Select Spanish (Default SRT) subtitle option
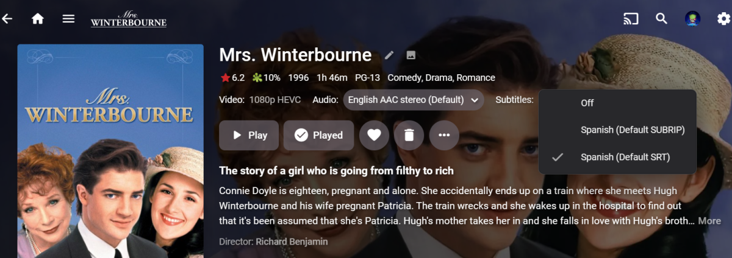732x258 pixels. point(625,157)
